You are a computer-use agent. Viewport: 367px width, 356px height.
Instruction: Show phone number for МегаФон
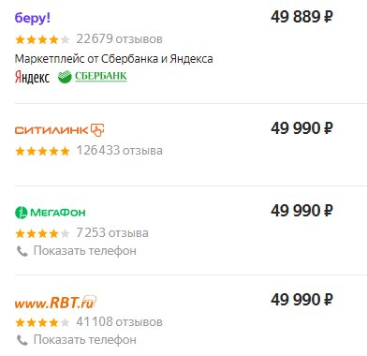tap(85, 251)
